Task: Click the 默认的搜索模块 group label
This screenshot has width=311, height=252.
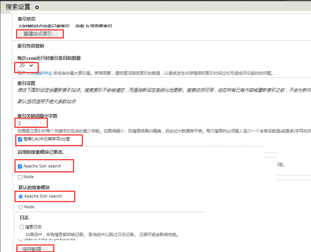Action: 33,188
